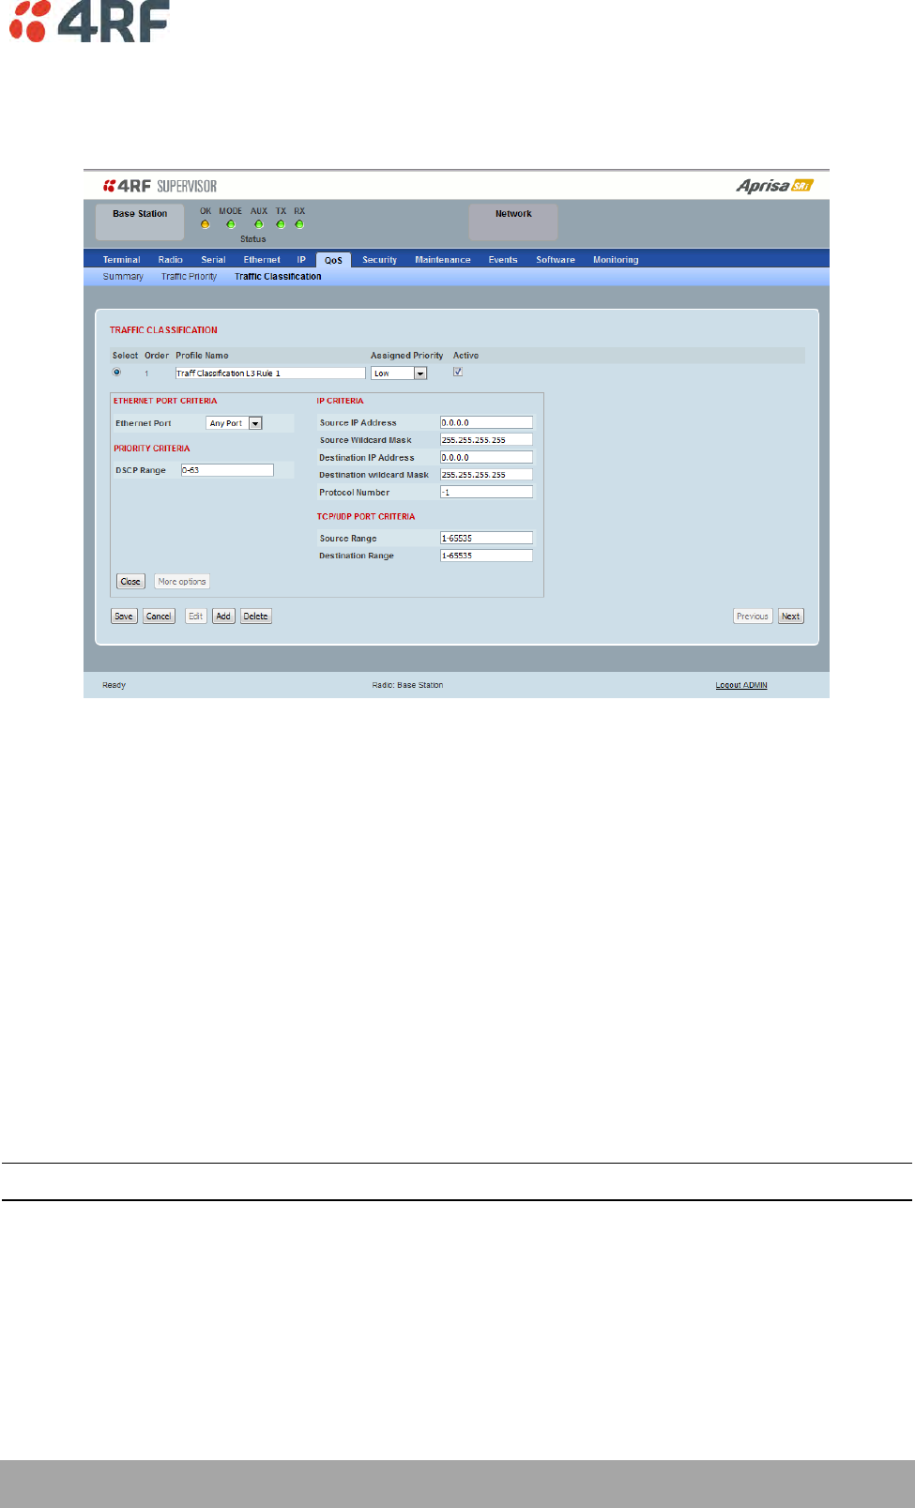Screen dimensions: 915x1508
Task: Go to the Traffic Priority sub-tab
Action: [189, 277]
